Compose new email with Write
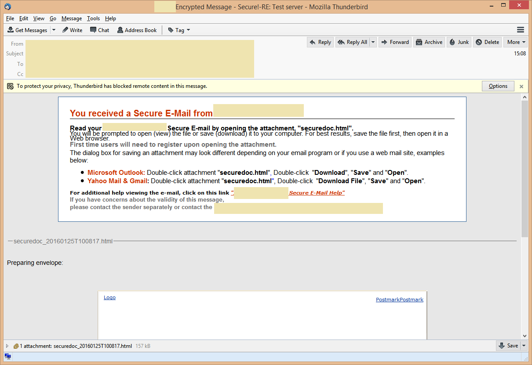 (x=72, y=30)
